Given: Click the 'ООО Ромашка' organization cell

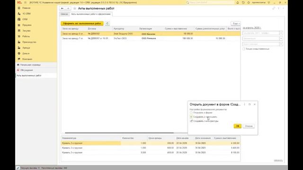Looking at the screenshot, I should (x=149, y=38).
